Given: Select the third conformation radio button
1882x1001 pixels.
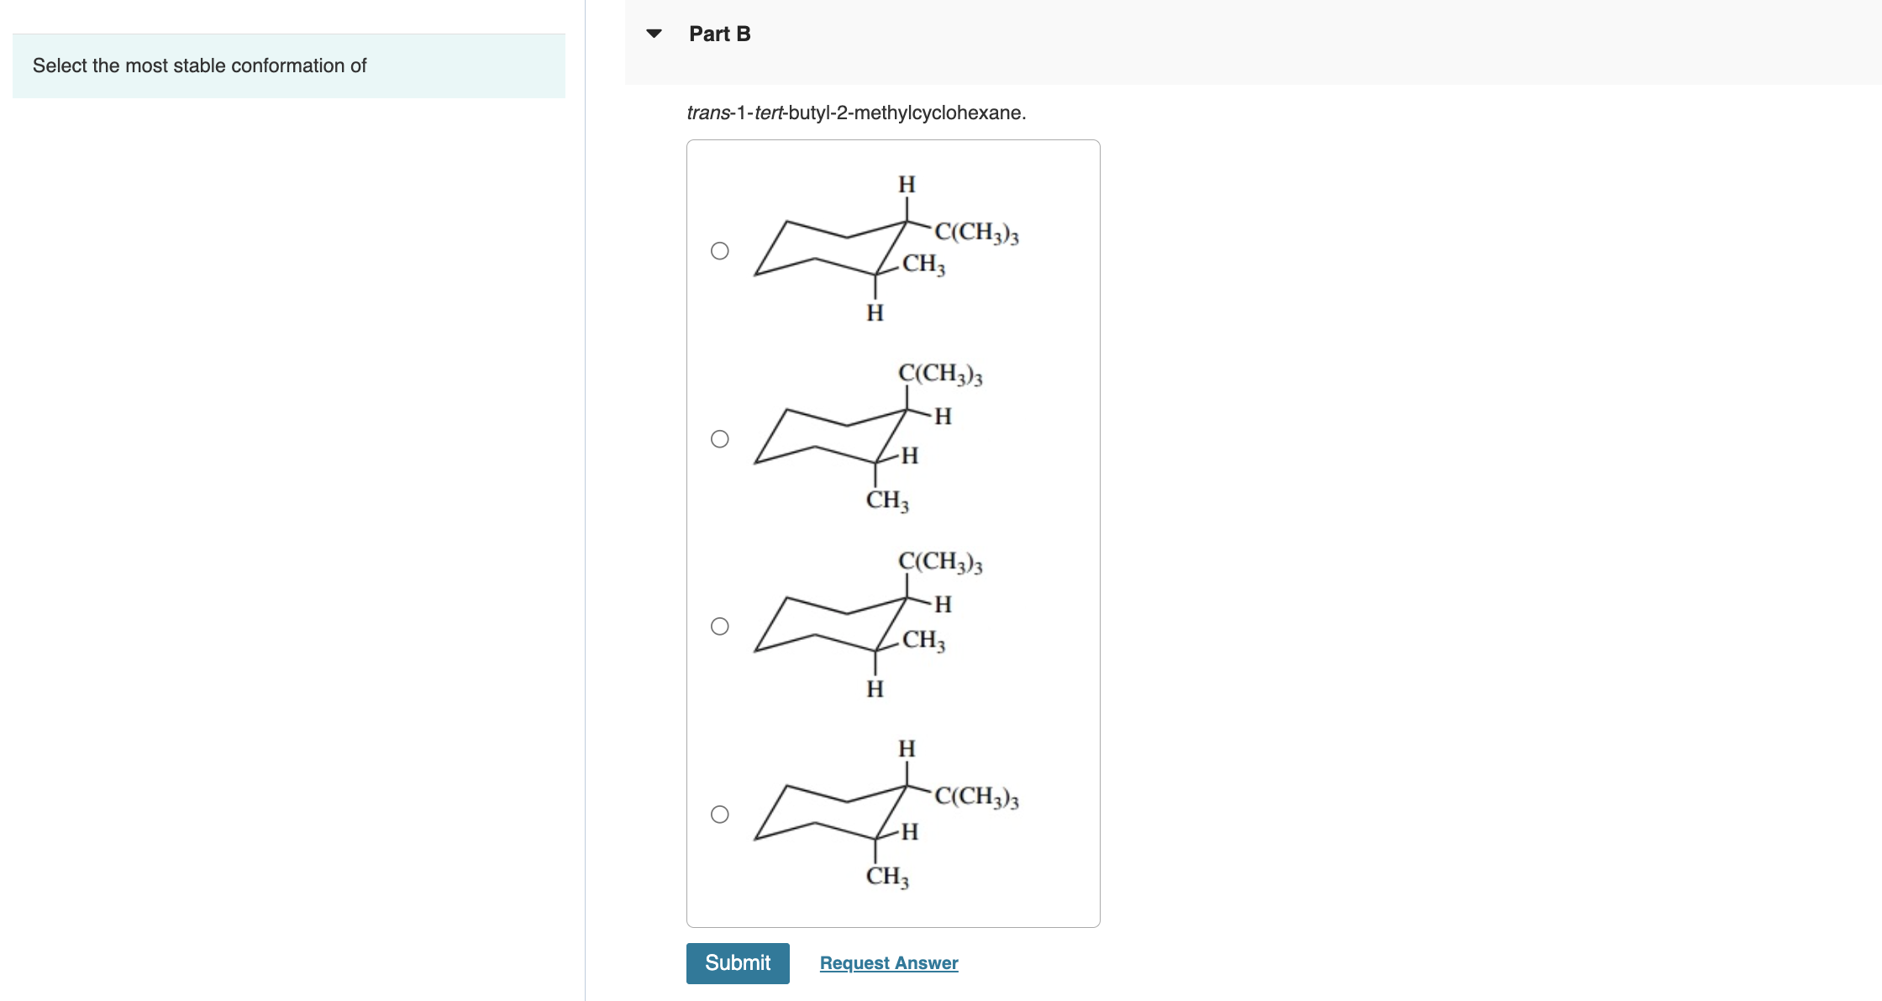Looking at the screenshot, I should 721,624.
